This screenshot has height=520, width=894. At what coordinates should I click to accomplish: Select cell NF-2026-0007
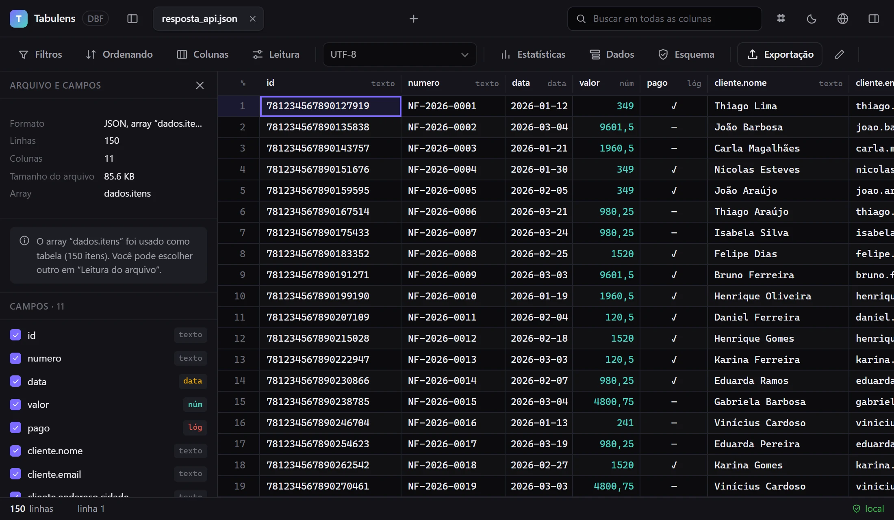(453, 233)
